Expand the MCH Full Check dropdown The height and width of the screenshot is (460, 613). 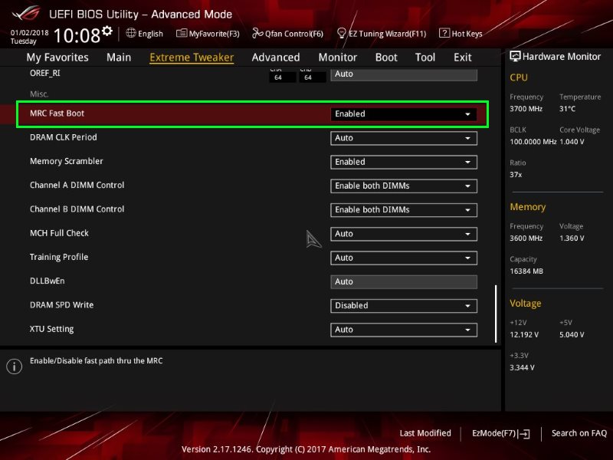pos(404,234)
